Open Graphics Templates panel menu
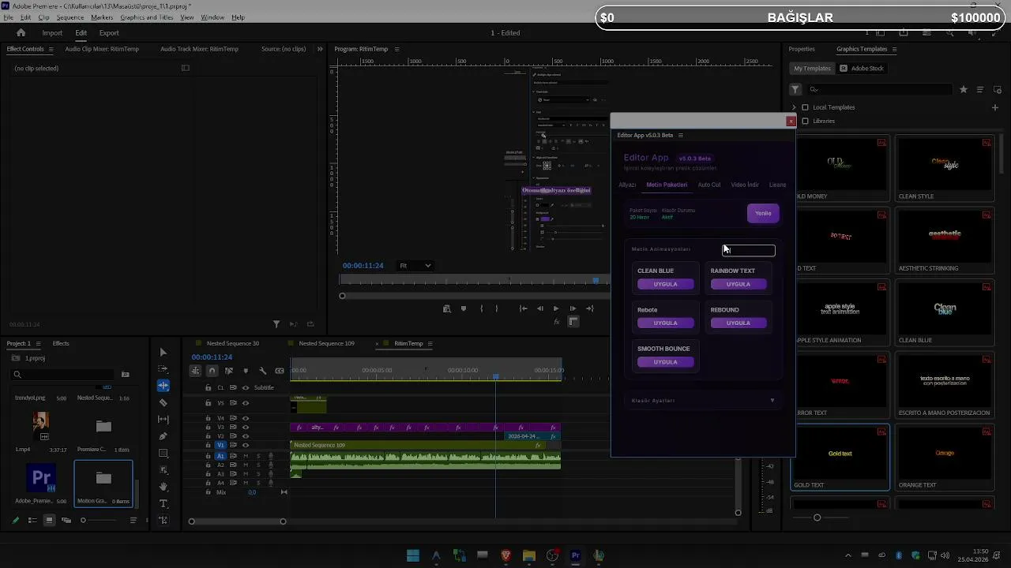1011x568 pixels. point(896,49)
